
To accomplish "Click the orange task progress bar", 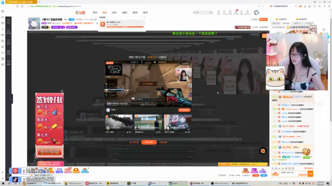I will (x=125, y=27).
